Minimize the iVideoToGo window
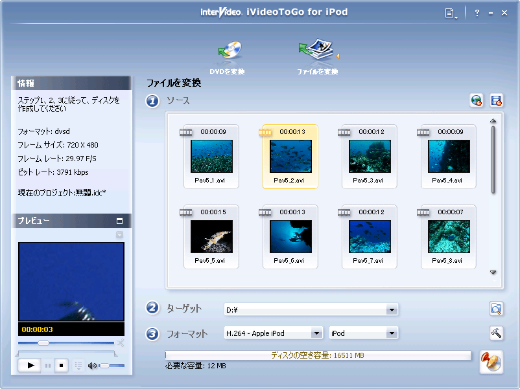 point(491,13)
